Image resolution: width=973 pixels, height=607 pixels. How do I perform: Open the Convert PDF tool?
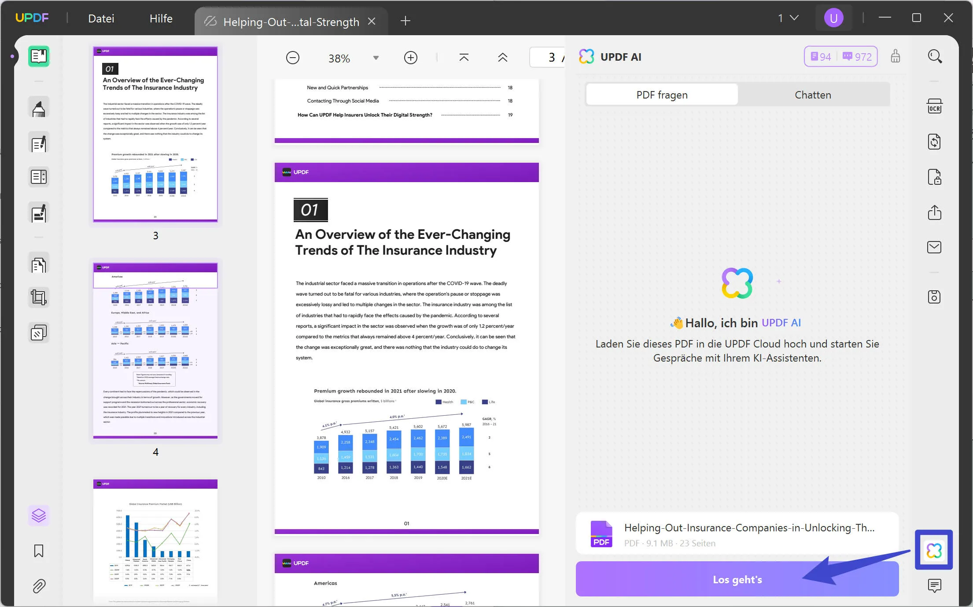[x=934, y=142]
